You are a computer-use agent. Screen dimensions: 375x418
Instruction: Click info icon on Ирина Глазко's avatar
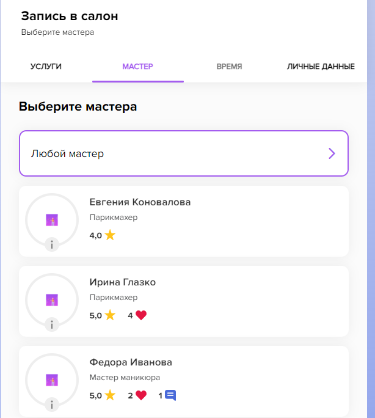[x=52, y=324]
